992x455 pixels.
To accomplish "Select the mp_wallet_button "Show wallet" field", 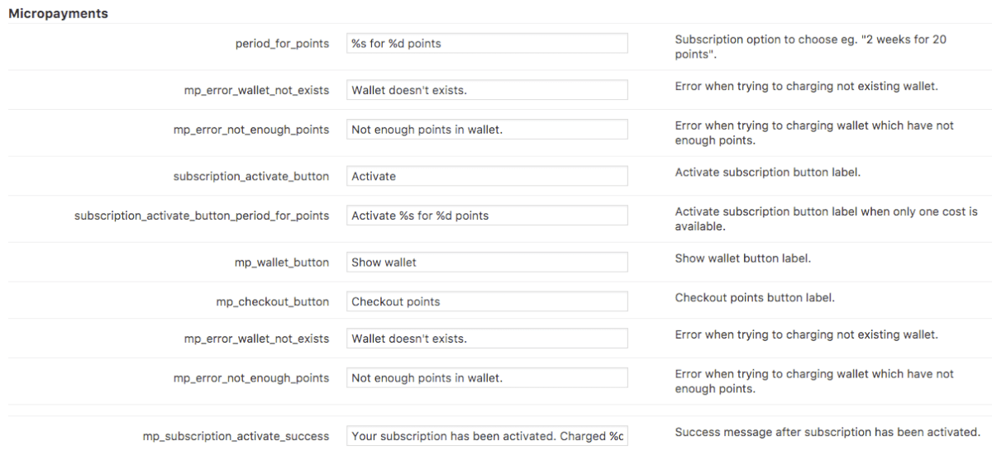I will [x=487, y=262].
